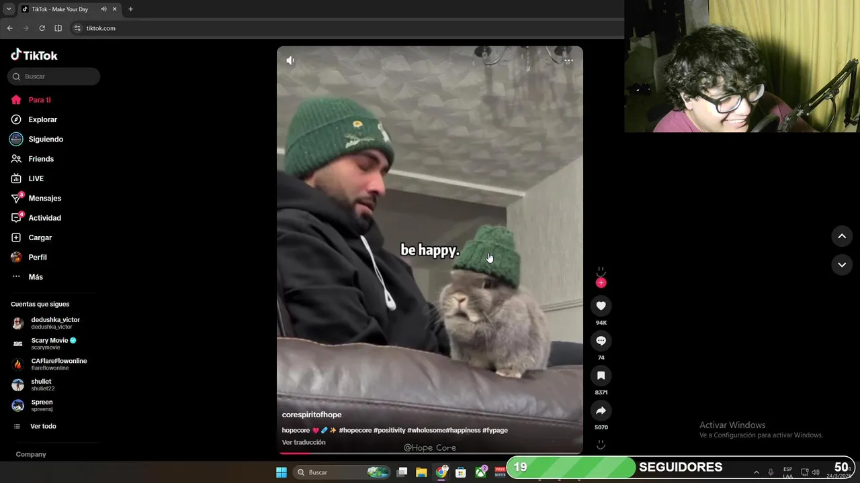Go to next video arrow

pyautogui.click(x=842, y=264)
